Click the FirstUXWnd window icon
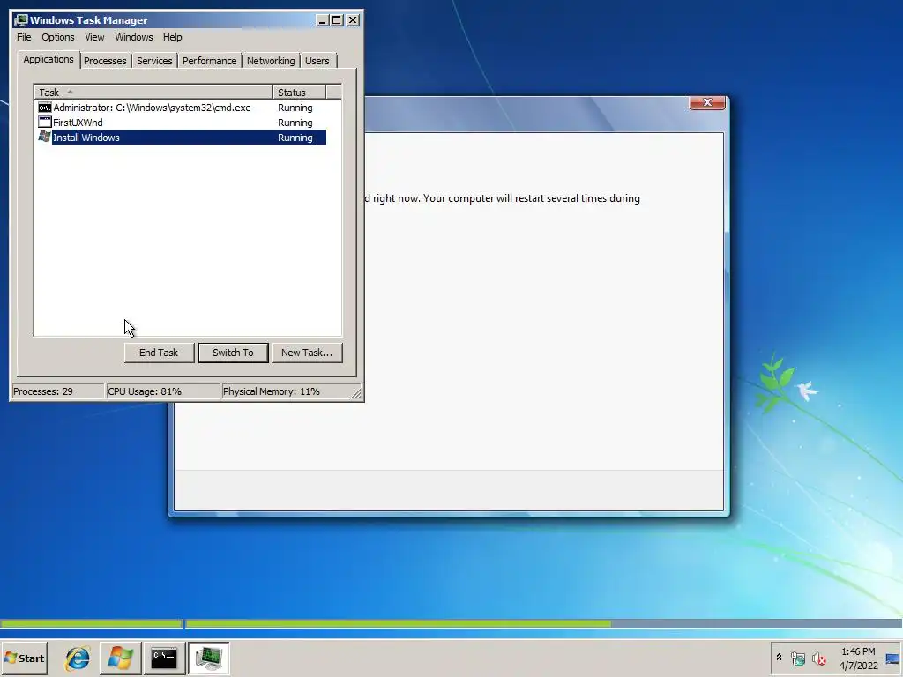903x677 pixels. tap(44, 122)
